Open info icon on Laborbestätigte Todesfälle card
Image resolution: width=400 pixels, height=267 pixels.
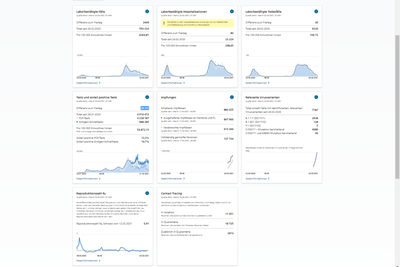316,12
